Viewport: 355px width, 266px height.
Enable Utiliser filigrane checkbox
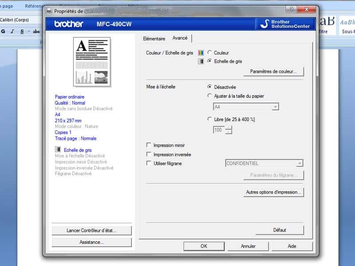(x=149, y=163)
